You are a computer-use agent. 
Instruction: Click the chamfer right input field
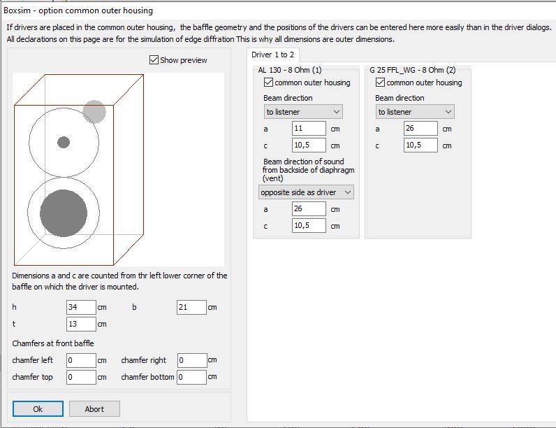tap(192, 360)
